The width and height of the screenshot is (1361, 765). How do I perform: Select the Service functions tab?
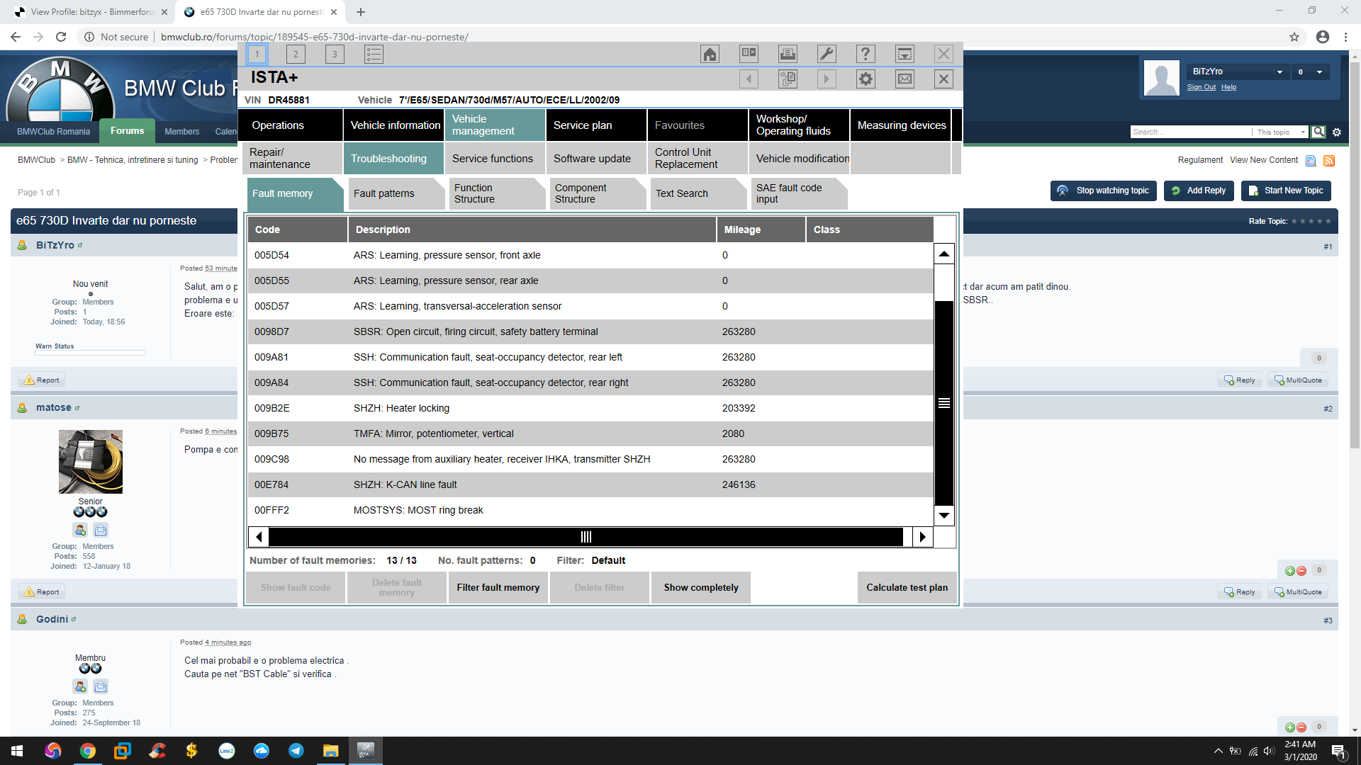click(x=495, y=159)
